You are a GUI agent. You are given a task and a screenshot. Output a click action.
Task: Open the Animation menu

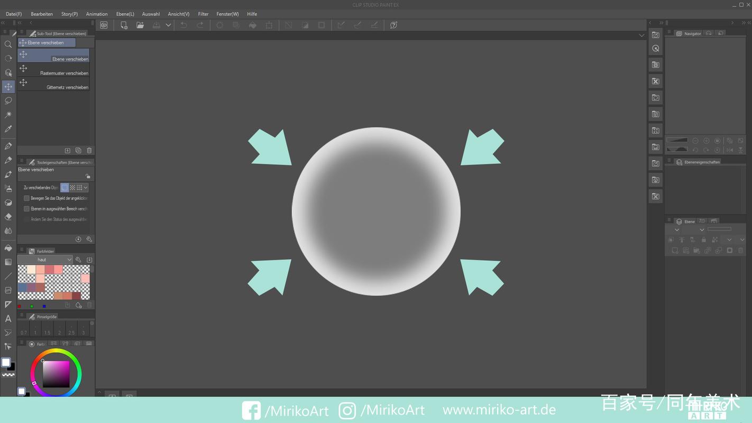pyautogui.click(x=97, y=14)
